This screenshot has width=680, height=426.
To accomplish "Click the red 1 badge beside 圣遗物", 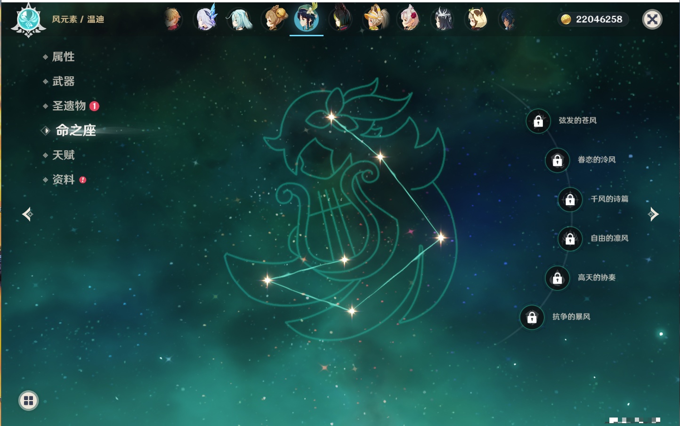I will coord(94,106).
